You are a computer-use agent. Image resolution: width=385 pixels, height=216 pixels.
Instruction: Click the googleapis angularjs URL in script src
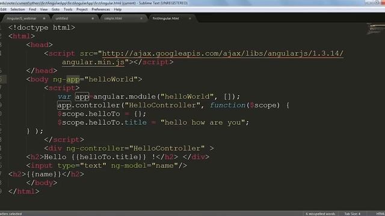tap(223, 53)
